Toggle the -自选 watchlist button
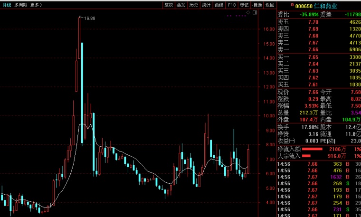Viewport: 361px width, 217px height. click(x=257, y=5)
